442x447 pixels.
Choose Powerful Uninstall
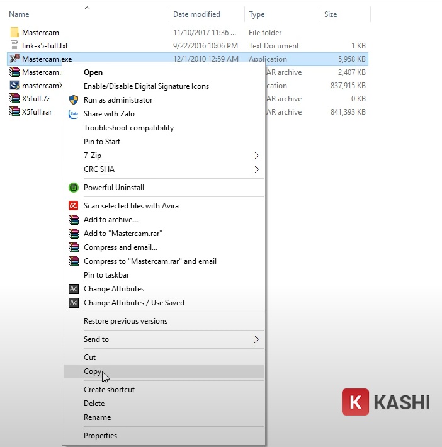click(114, 188)
